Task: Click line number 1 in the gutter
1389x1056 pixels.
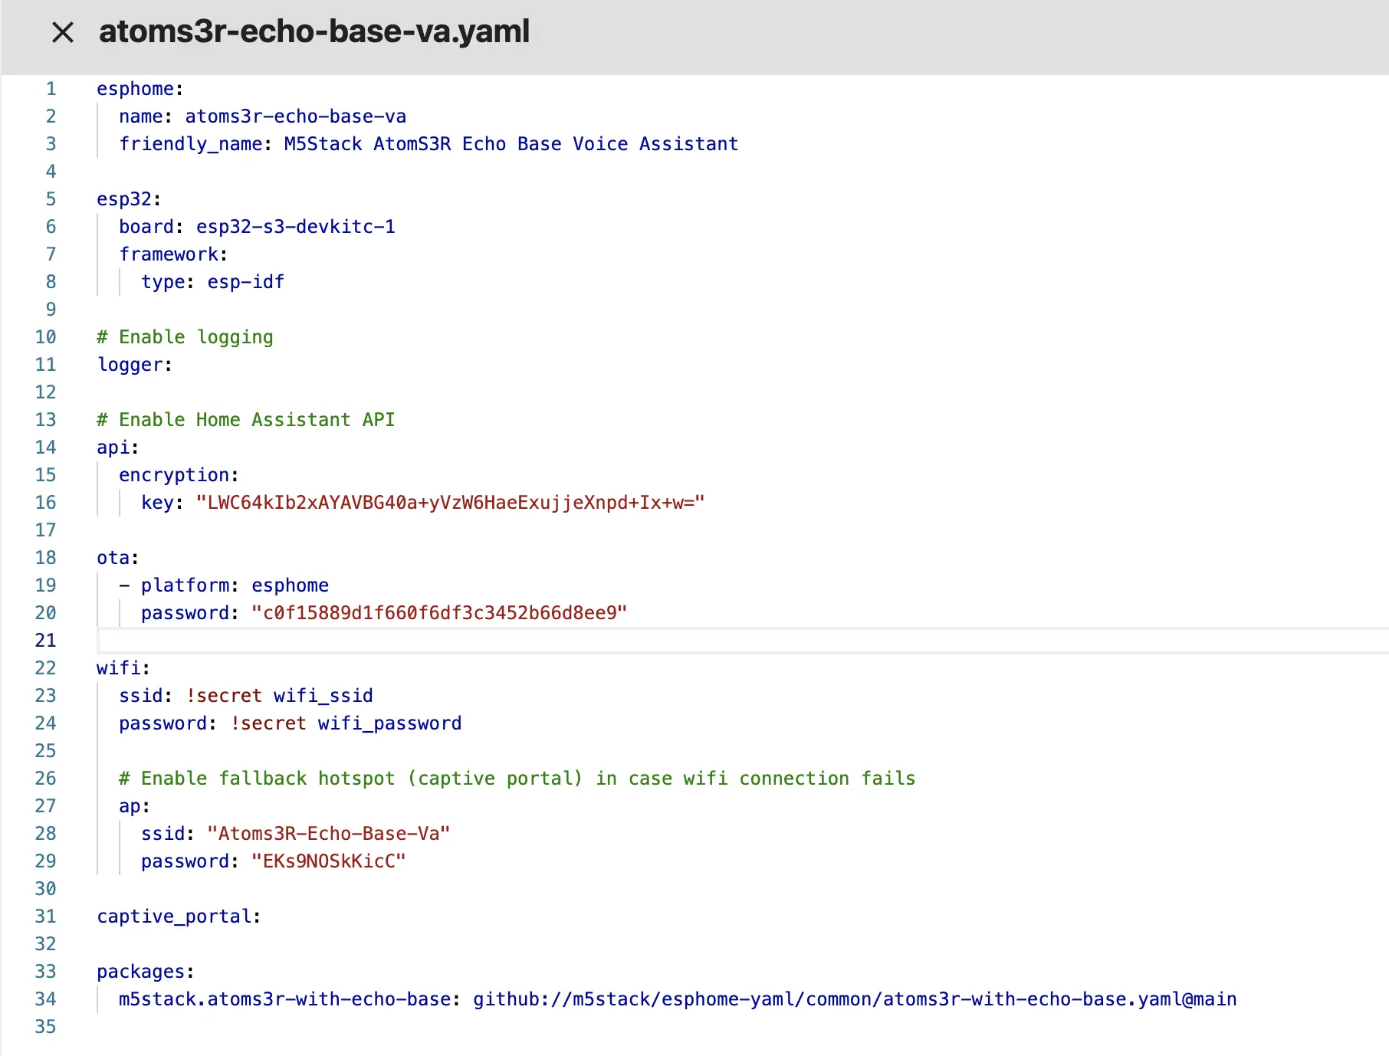Action: pos(51,89)
